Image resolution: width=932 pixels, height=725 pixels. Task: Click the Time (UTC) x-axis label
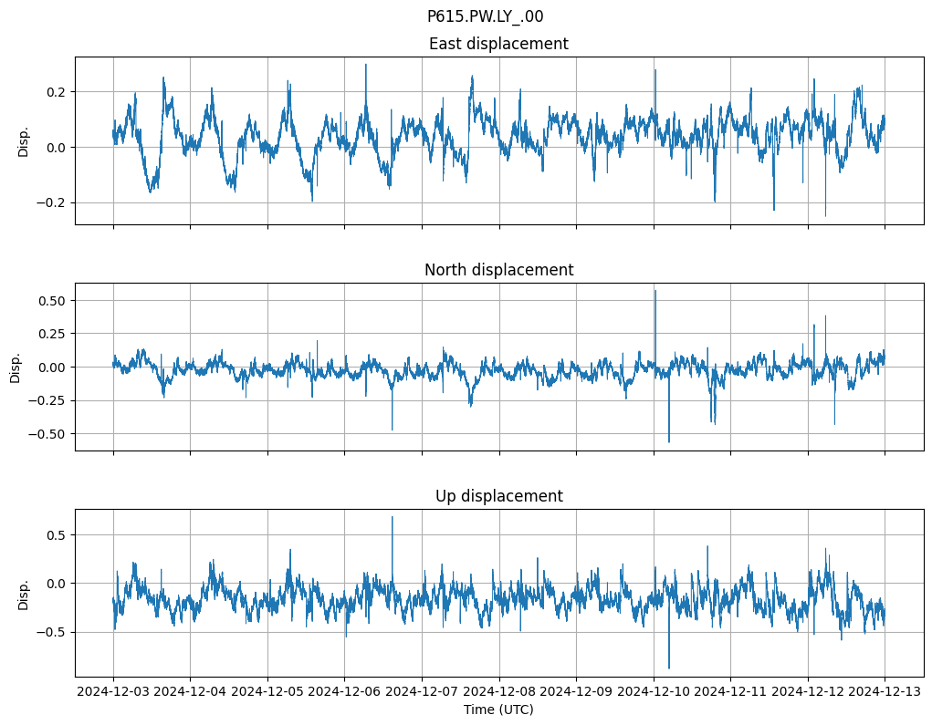498,709
